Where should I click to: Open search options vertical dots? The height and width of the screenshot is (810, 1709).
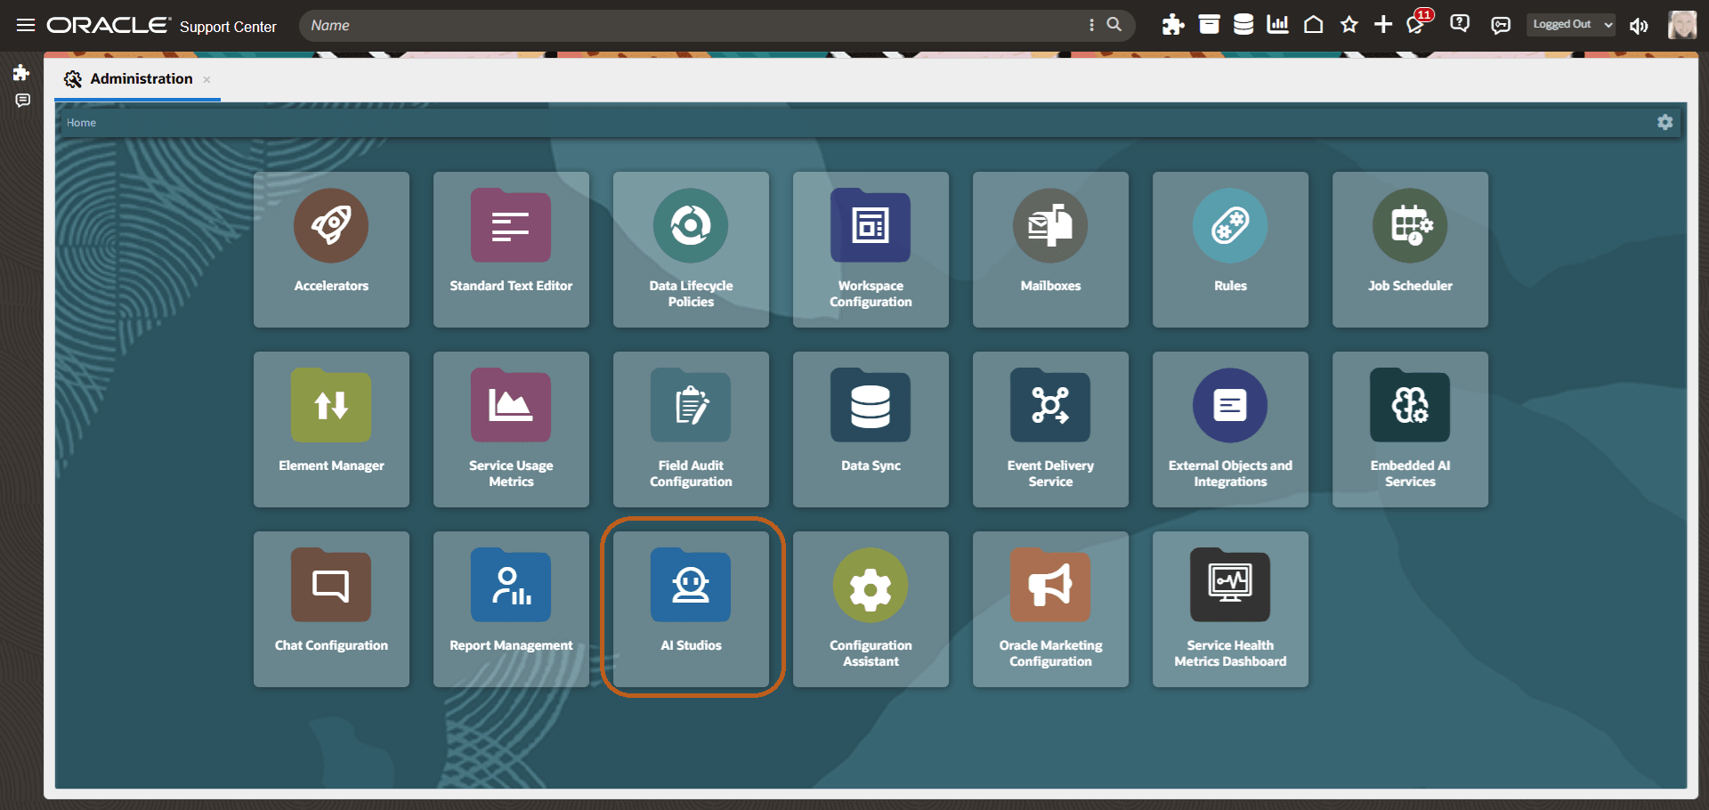click(x=1091, y=25)
